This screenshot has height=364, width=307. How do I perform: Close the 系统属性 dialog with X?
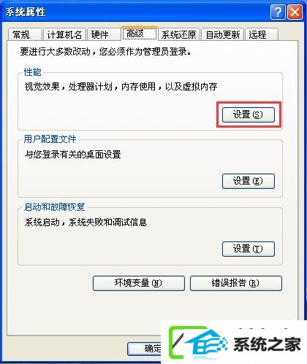click(295, 12)
